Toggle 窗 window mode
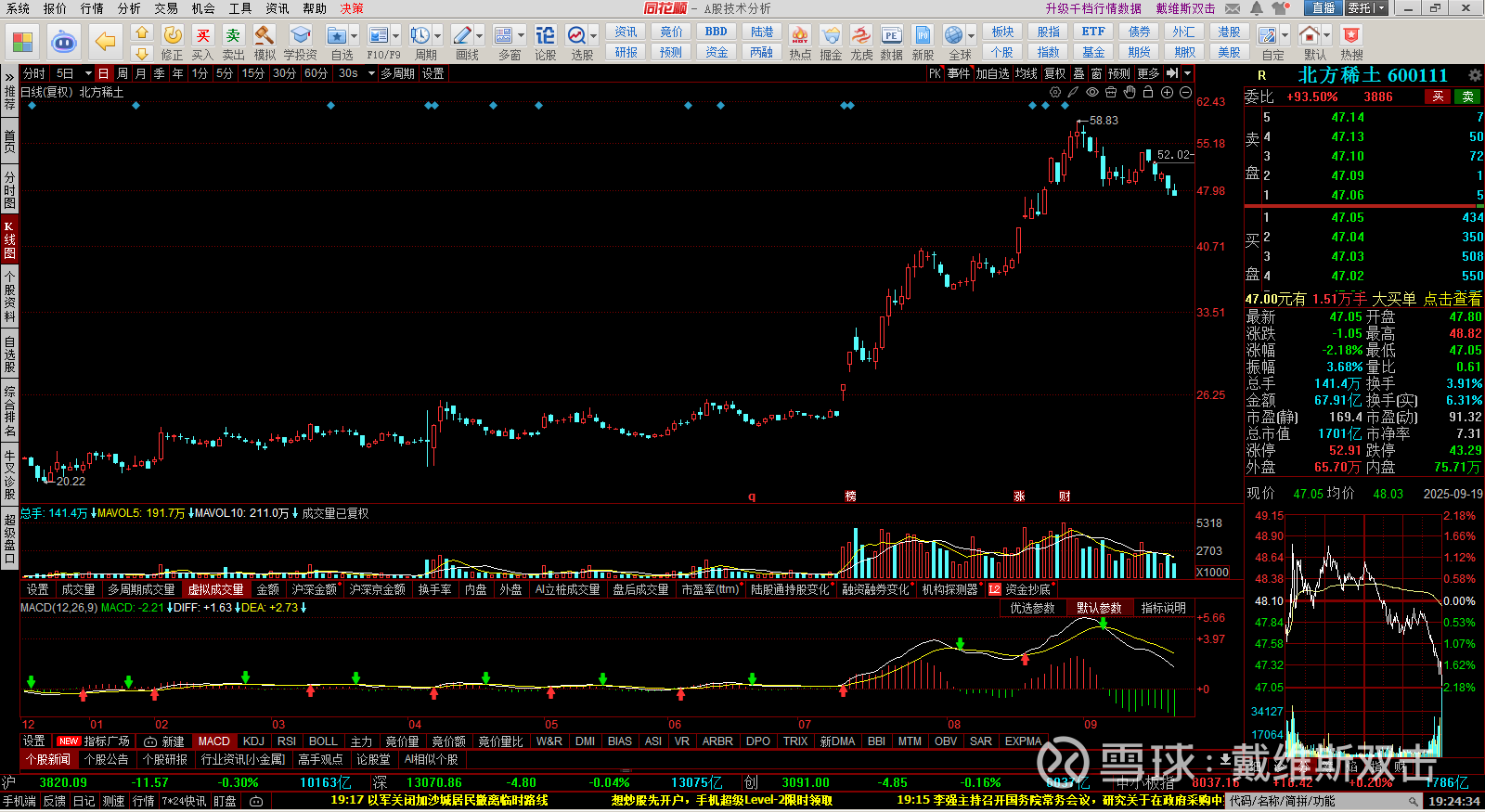The height and width of the screenshot is (812, 1485). tap(1097, 73)
